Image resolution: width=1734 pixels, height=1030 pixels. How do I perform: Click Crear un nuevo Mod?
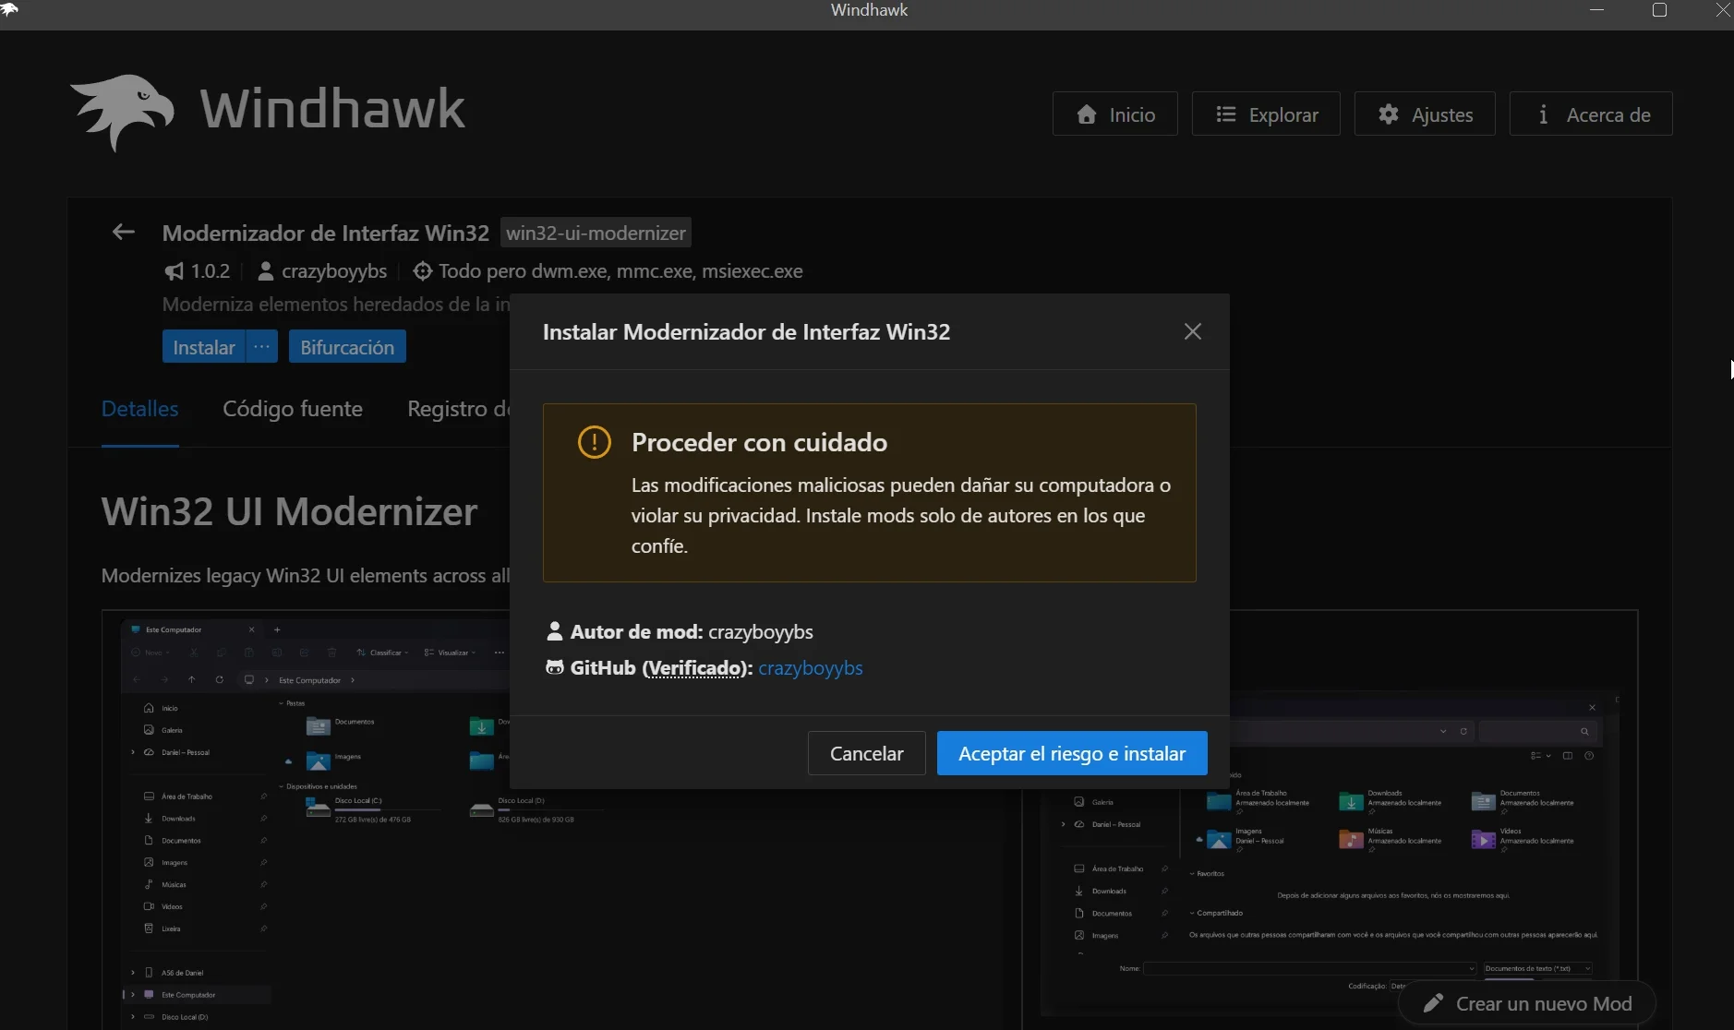click(x=1527, y=1003)
